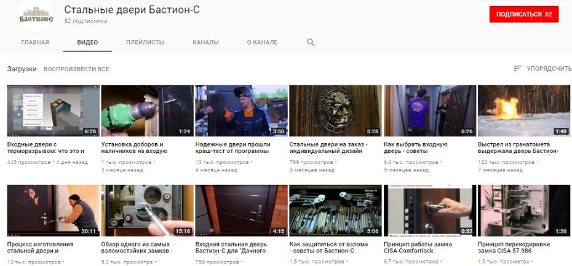Open title Надежные двери прошли краш-тест
The width and height of the screenshot is (572, 266).
(x=232, y=147)
